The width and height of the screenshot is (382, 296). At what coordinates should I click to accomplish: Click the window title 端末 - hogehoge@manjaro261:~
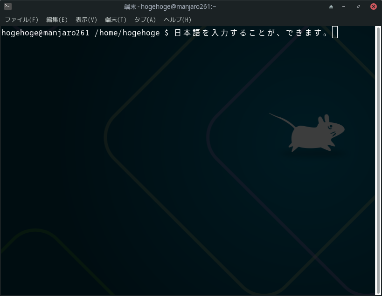pos(170,7)
